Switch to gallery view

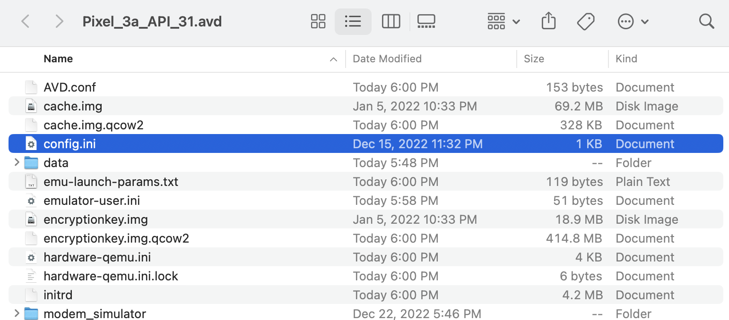tap(426, 21)
